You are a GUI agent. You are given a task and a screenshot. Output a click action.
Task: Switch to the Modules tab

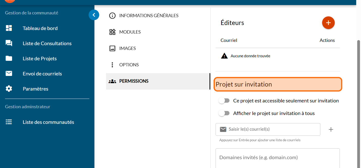[x=130, y=32]
